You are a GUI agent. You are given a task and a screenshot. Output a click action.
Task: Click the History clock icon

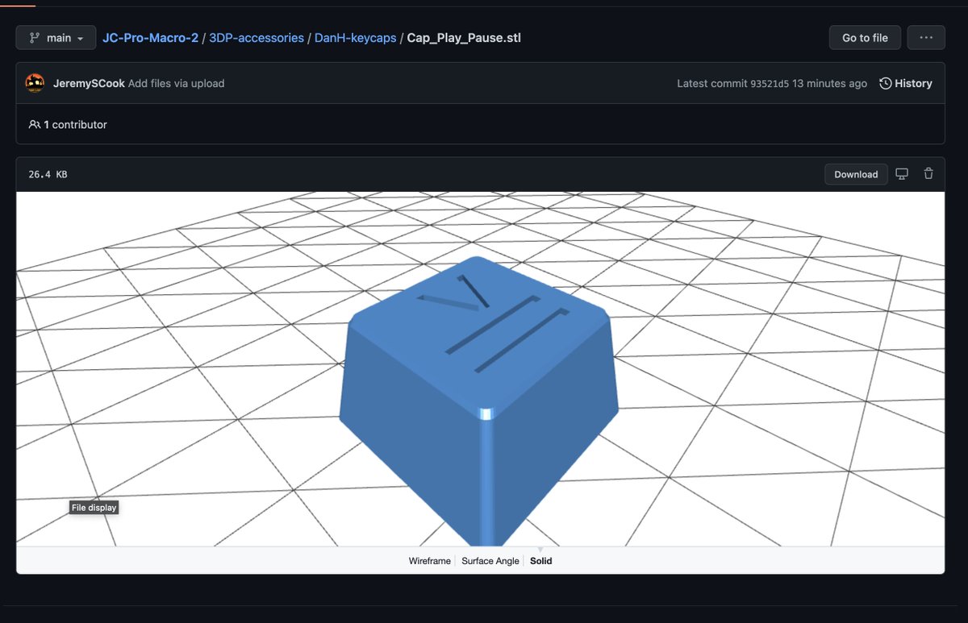(x=886, y=83)
